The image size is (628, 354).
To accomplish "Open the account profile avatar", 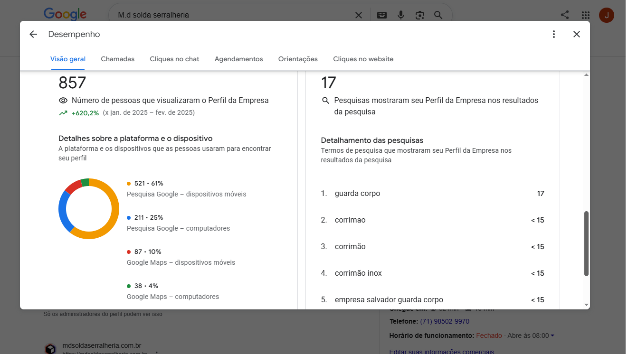I will [x=607, y=15].
